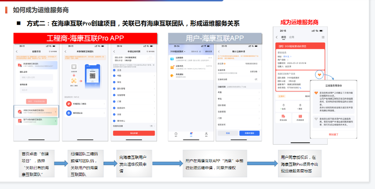Viewport: 375px width, 189px height.
Task: Expand 门禁 row in 确认运维申请
Action: click(x=239, y=118)
